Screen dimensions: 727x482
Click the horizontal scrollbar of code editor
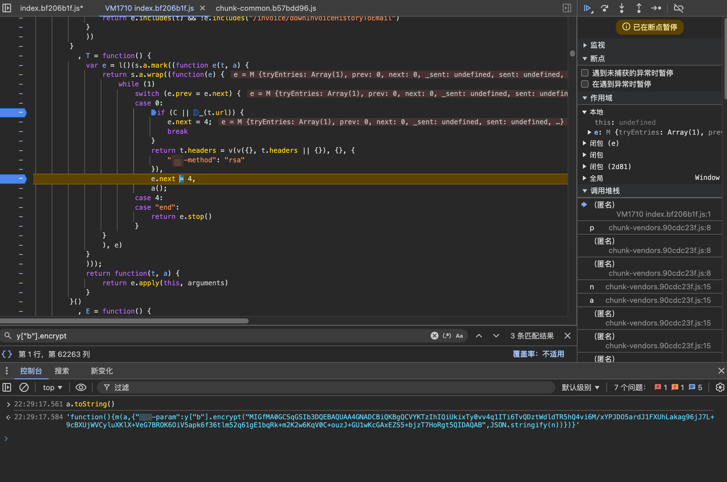pyautogui.click(x=124, y=321)
